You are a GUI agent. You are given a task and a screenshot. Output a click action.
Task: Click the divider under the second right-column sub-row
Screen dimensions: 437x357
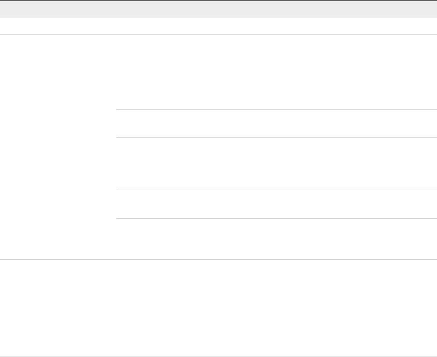tap(276, 137)
